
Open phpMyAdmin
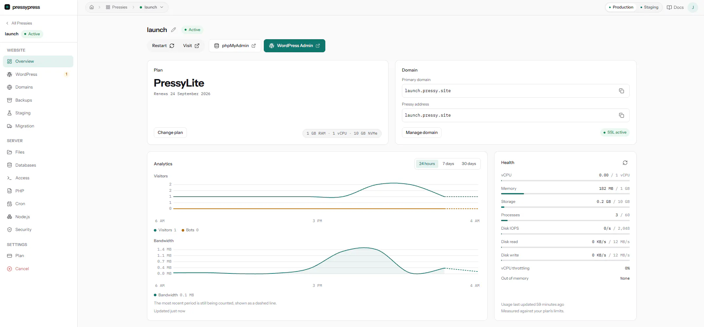click(235, 46)
